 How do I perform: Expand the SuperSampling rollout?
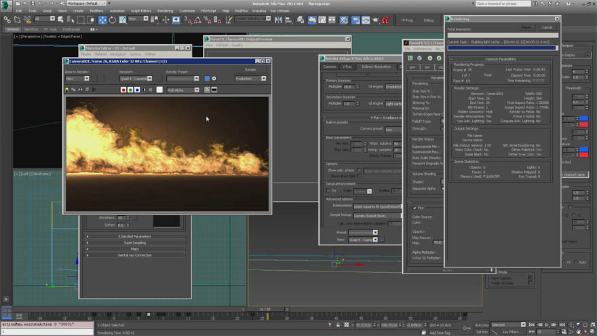135,243
